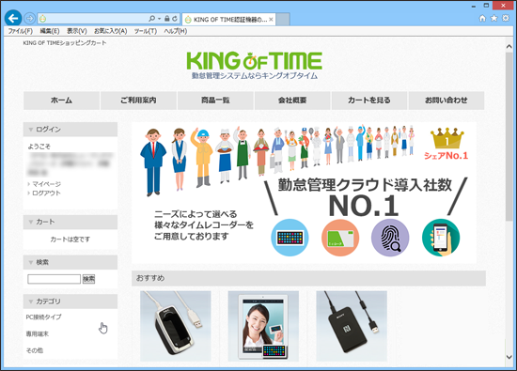
Task: Collapse the カテゴリ sidebar section triangle
Action: [x=31, y=301]
